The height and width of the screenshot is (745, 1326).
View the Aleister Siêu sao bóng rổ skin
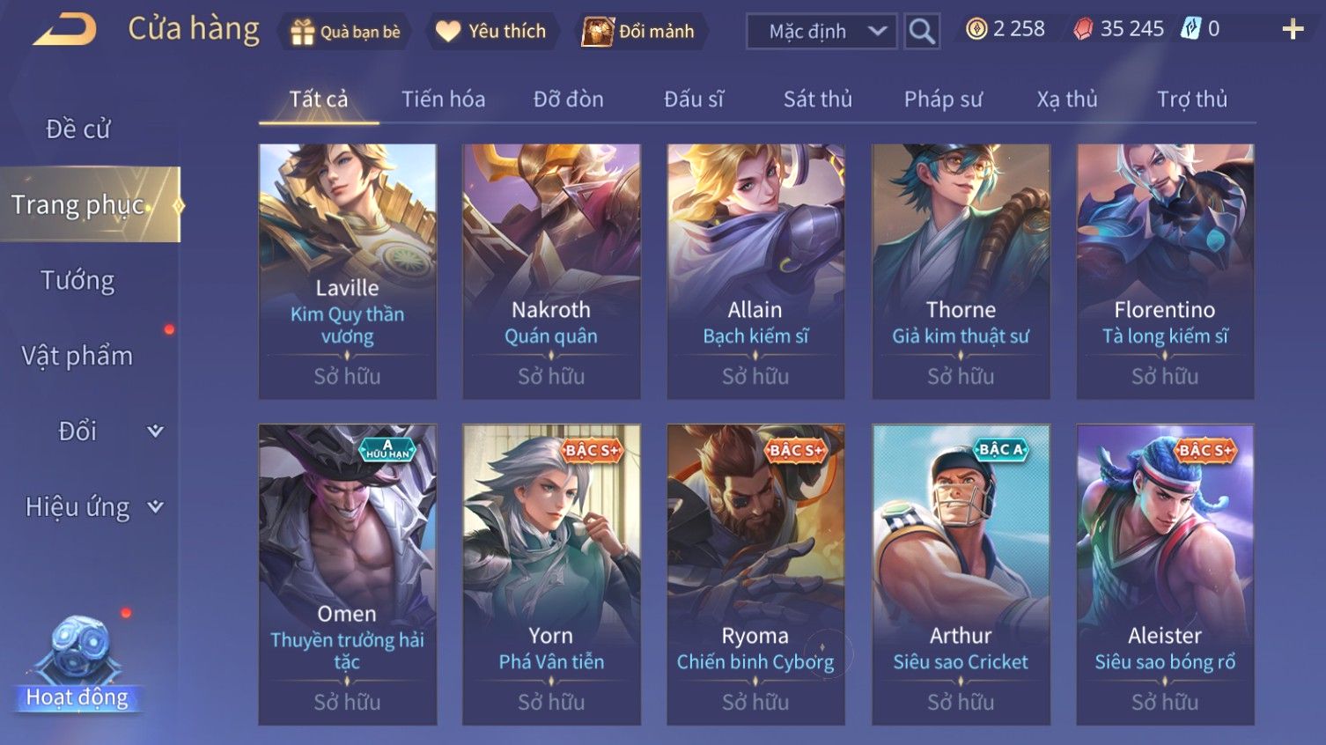(x=1165, y=574)
